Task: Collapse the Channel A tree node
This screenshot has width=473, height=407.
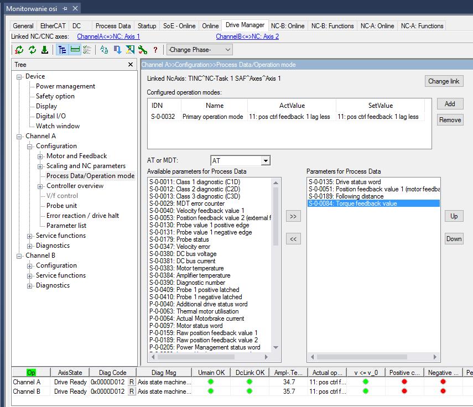Action: point(19,137)
